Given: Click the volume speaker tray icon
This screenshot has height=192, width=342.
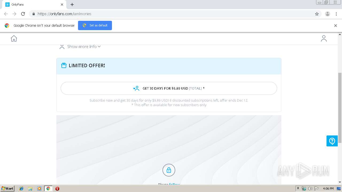Looking at the screenshot, I should pos(310,189).
